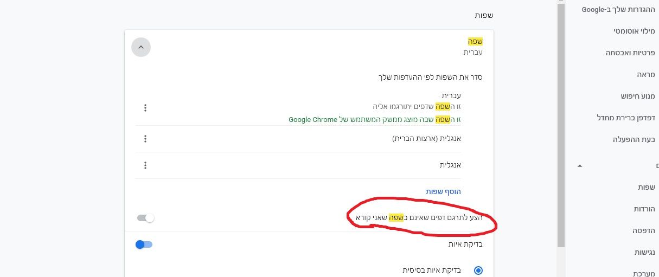Open ההגדרות שלך ב-Google in the sidebar
The image size is (659, 277).
(x=618, y=9)
